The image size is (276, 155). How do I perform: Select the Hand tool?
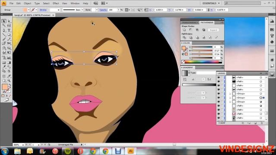point(4,81)
